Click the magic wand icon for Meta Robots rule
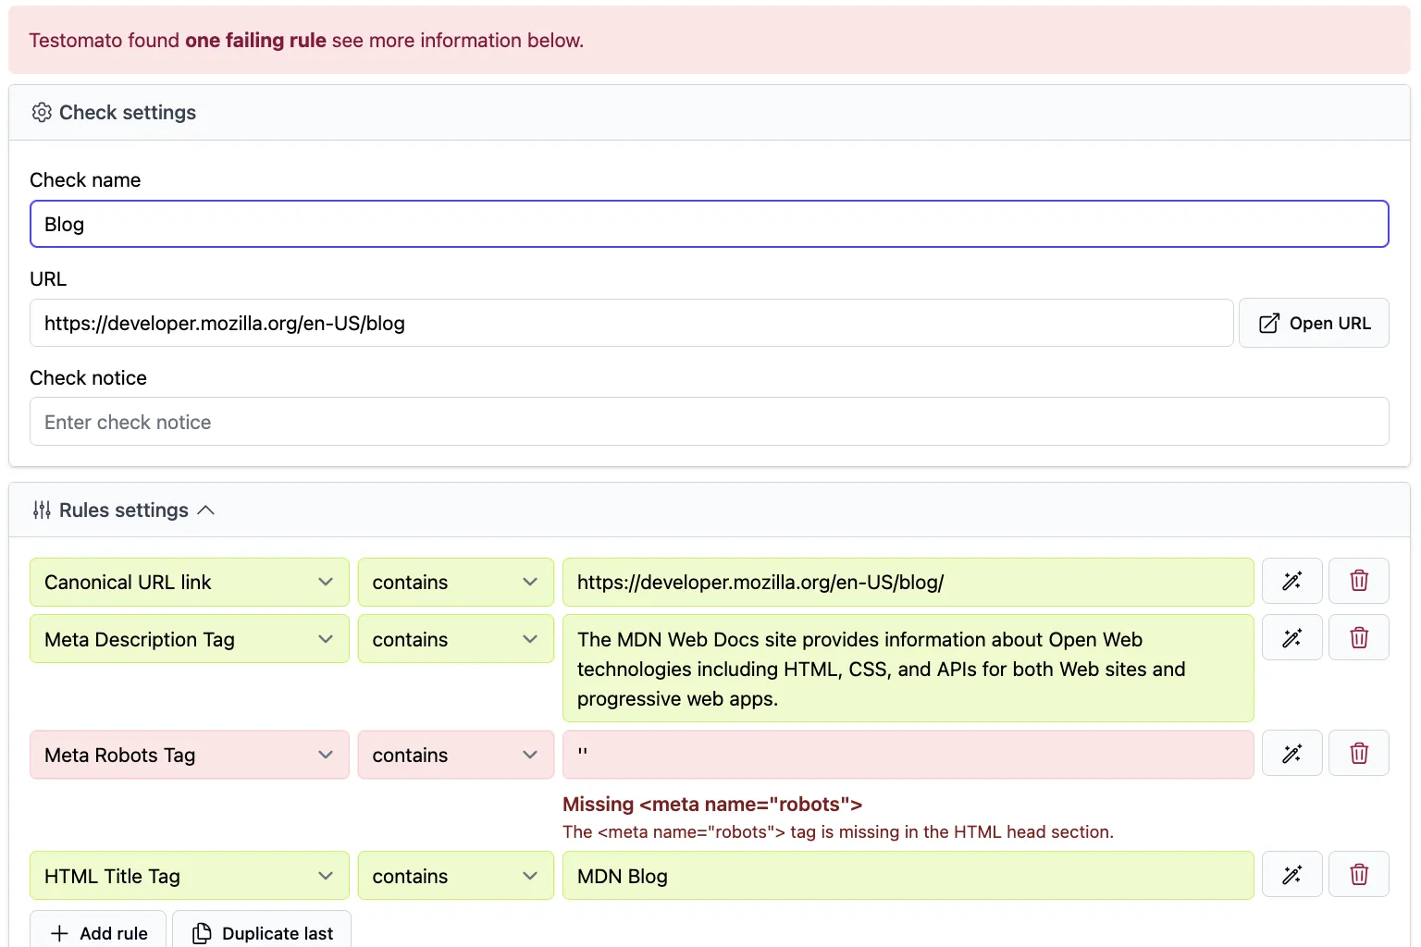Viewport: 1421px width, 947px height. [x=1292, y=753]
